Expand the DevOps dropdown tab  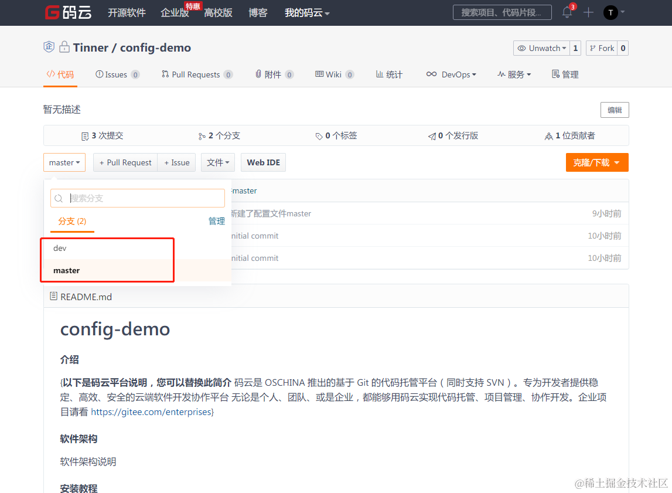[x=451, y=74]
